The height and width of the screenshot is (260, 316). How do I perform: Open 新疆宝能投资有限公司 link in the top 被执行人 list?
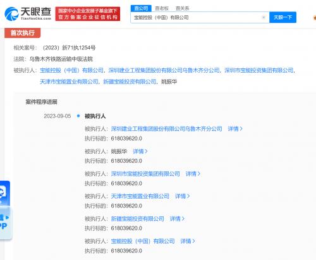pos(130,82)
